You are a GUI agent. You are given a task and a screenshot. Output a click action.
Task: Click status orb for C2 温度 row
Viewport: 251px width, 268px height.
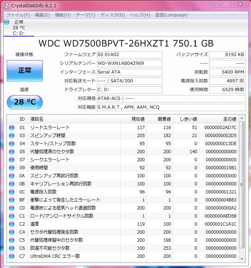pyautogui.click(x=12, y=224)
